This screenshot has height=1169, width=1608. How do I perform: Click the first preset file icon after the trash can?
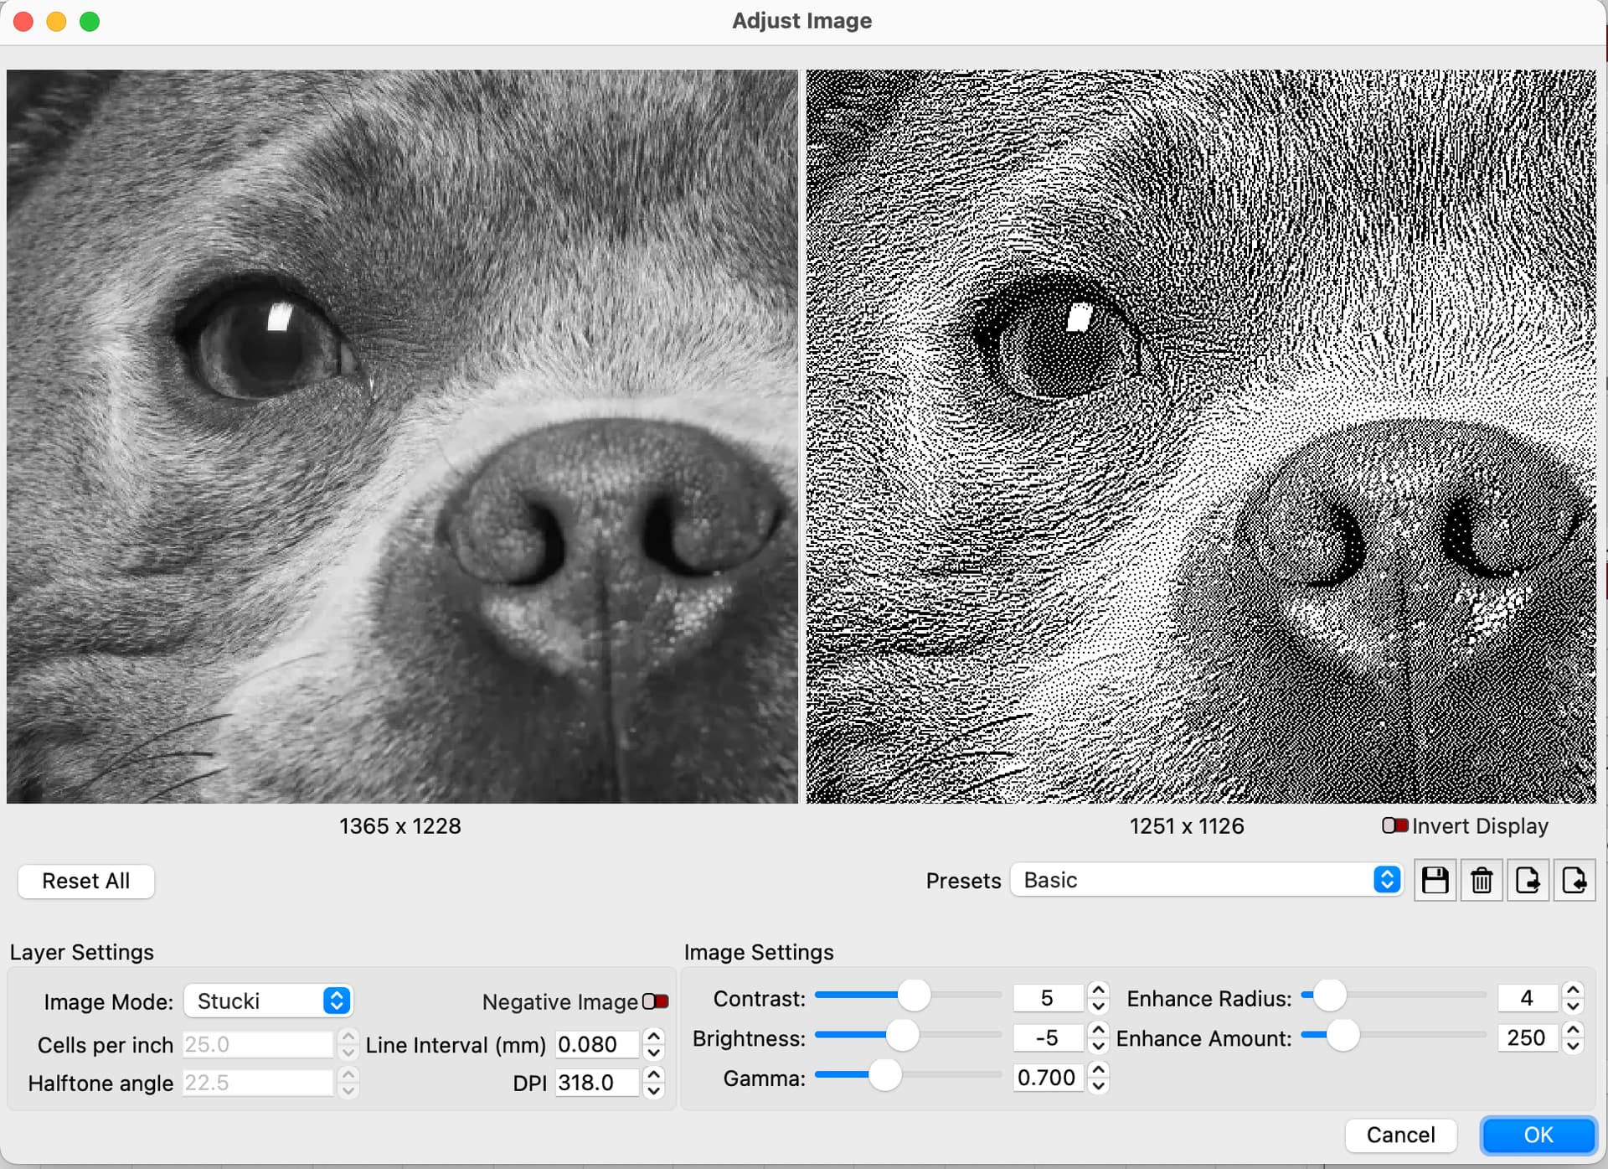tap(1528, 880)
